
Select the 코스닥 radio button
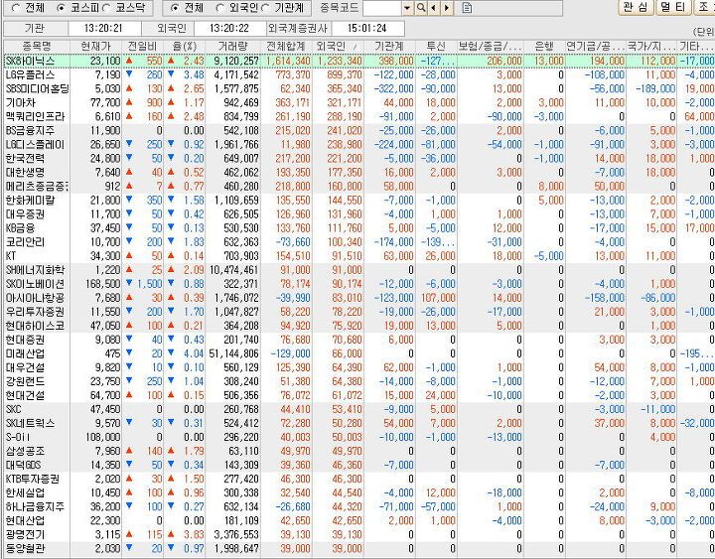106,8
